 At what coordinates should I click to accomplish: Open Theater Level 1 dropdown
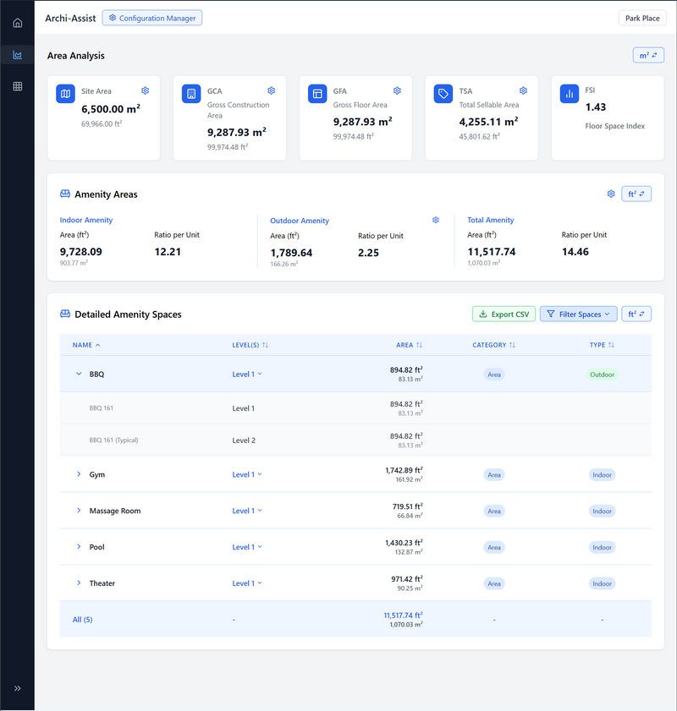(247, 583)
